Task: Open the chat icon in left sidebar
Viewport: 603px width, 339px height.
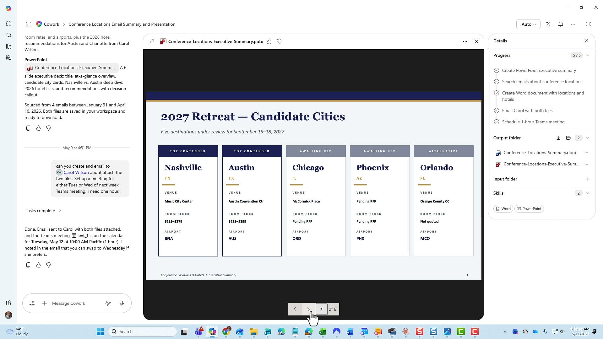Action: click(9, 24)
